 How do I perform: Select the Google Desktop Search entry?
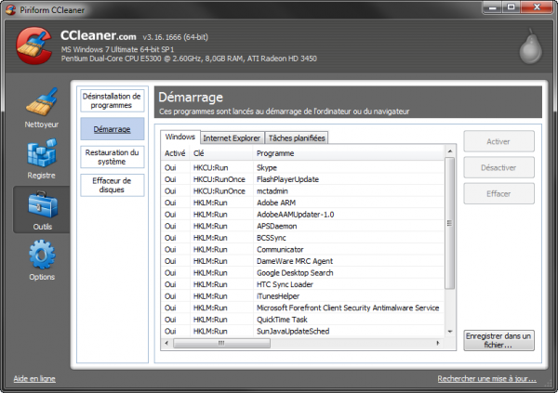(298, 271)
